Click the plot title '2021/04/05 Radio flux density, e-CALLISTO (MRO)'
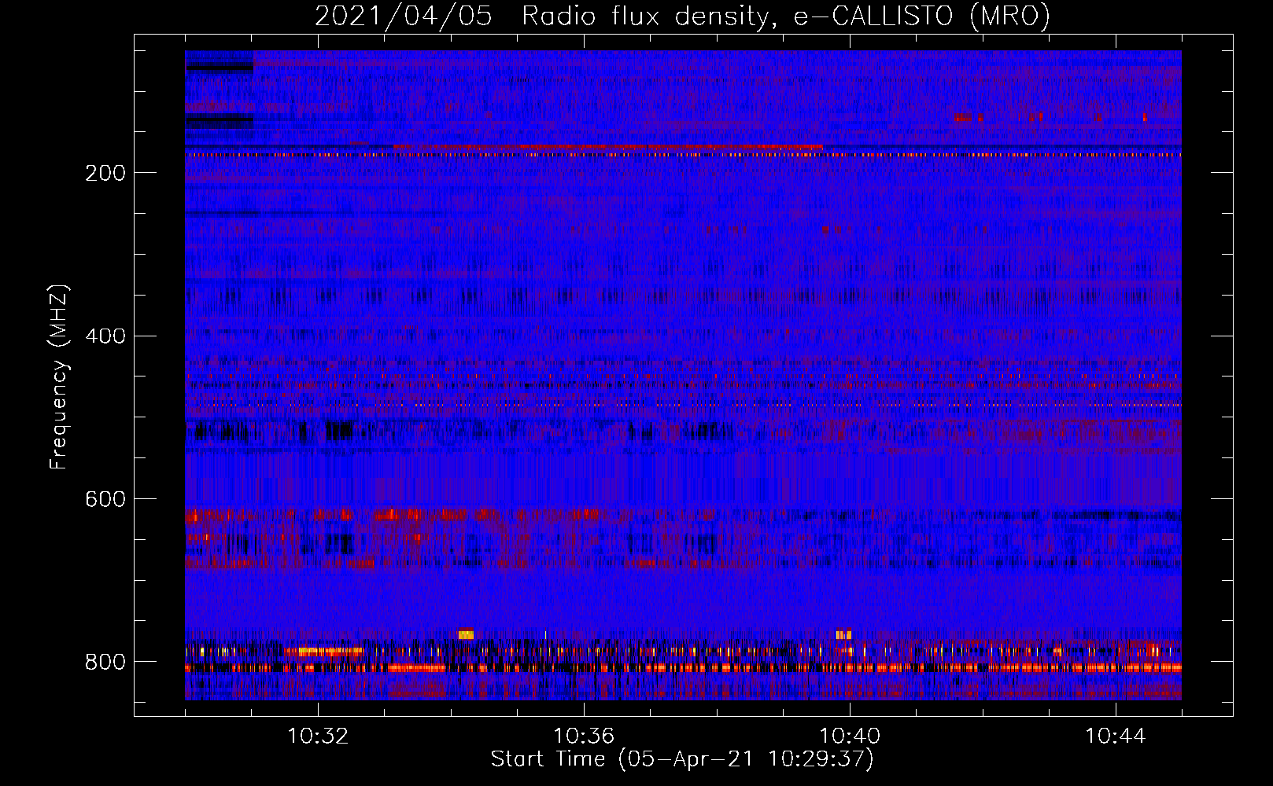Viewport: 1273px width, 786px height. (x=682, y=16)
